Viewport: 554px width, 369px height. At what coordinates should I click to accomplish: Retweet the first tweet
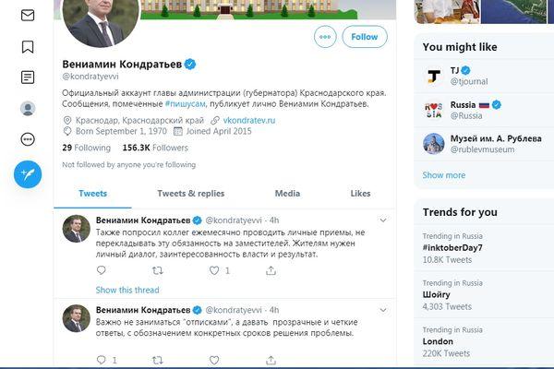157,271
